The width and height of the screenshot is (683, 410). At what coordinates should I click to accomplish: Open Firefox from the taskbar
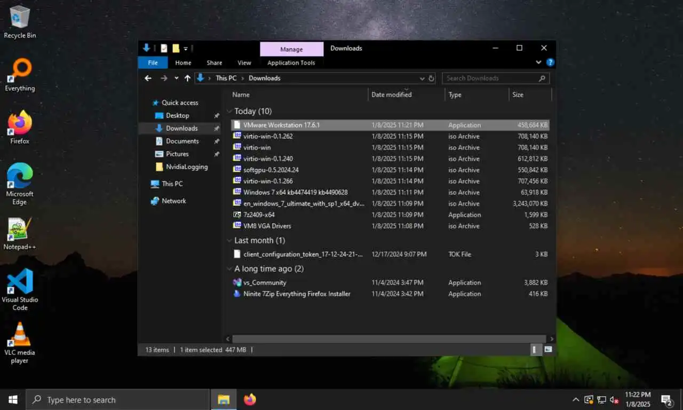click(x=250, y=399)
